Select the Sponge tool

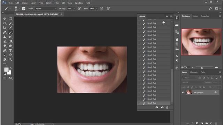[10, 46]
